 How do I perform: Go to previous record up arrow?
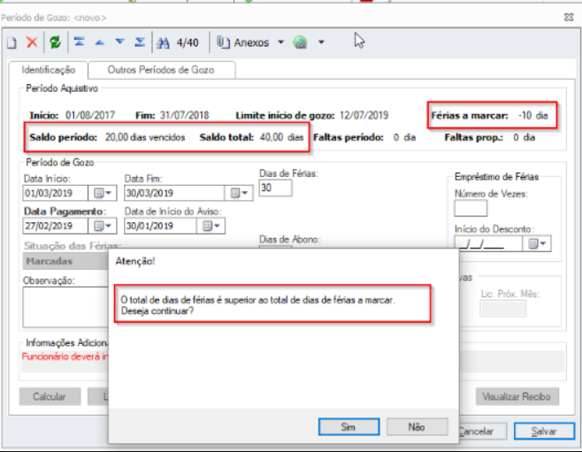[x=99, y=42]
